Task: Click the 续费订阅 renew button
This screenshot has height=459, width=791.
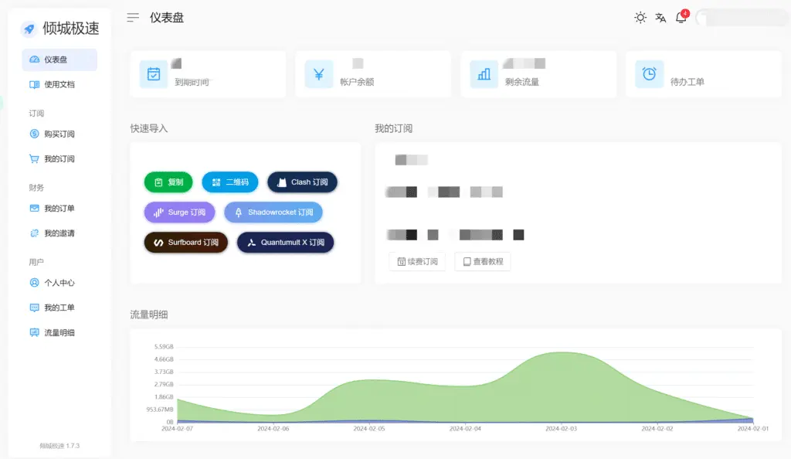Action: point(417,262)
